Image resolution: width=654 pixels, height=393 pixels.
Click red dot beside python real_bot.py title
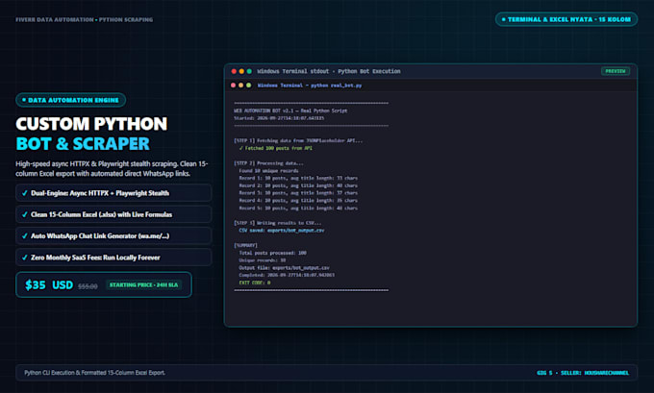(x=233, y=85)
